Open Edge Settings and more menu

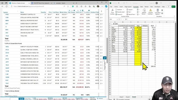coord(102,6)
